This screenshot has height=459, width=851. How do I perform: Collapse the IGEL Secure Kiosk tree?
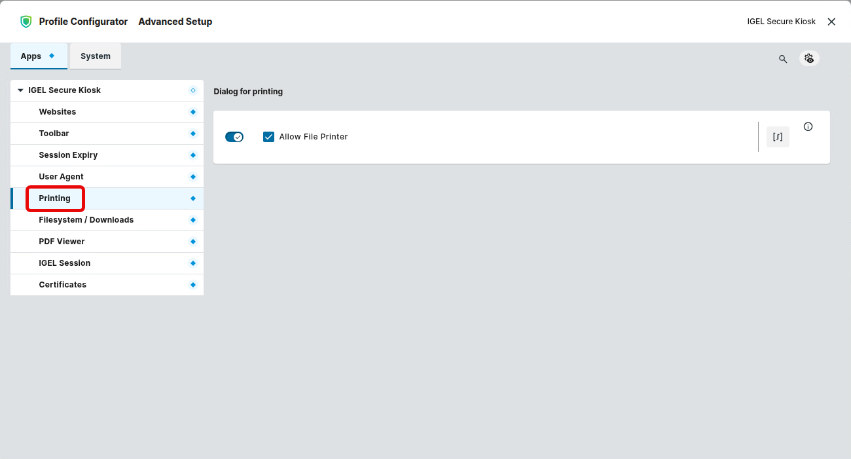tap(21, 90)
